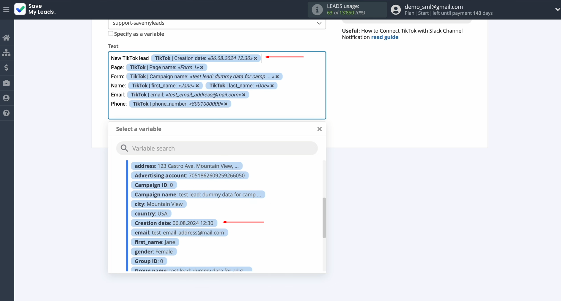Select first_name Jane in variable list
The image size is (561, 301).
(x=155, y=242)
